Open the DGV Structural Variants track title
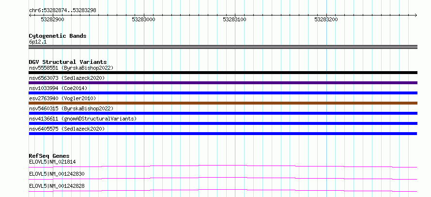Screen dimensions: 431x197 (x=68, y=62)
